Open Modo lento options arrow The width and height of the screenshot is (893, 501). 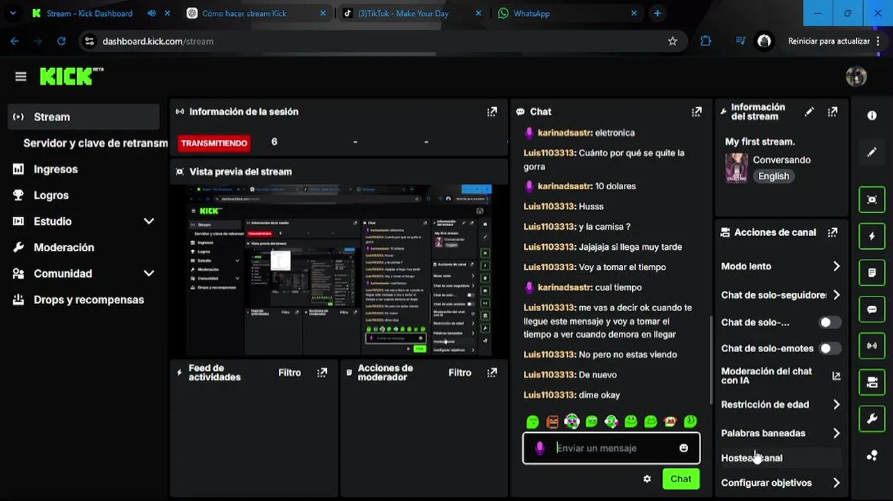(x=836, y=267)
